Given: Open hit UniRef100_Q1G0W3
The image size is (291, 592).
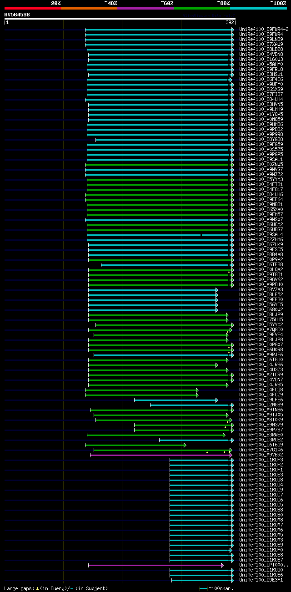Looking at the screenshot, I should [261, 59].
